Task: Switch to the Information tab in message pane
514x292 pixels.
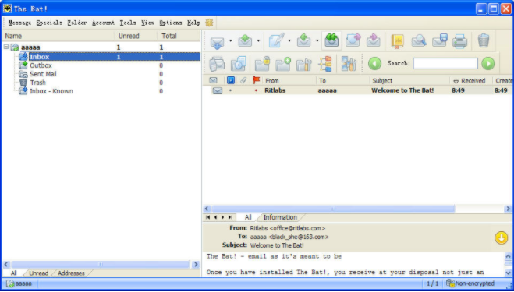Action: coord(280,217)
